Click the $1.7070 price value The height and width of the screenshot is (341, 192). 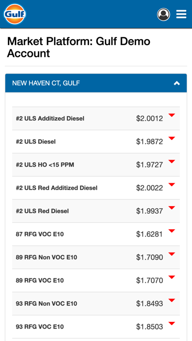click(149, 280)
